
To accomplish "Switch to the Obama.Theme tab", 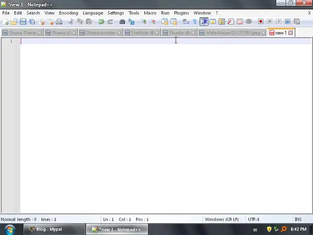I will 22,33.
